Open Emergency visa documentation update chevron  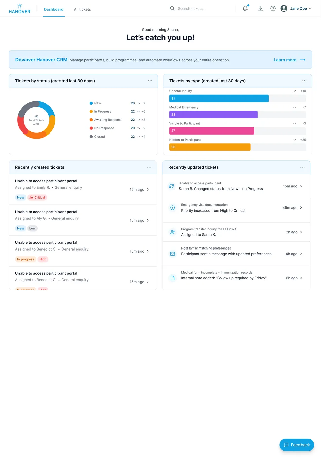(x=301, y=208)
